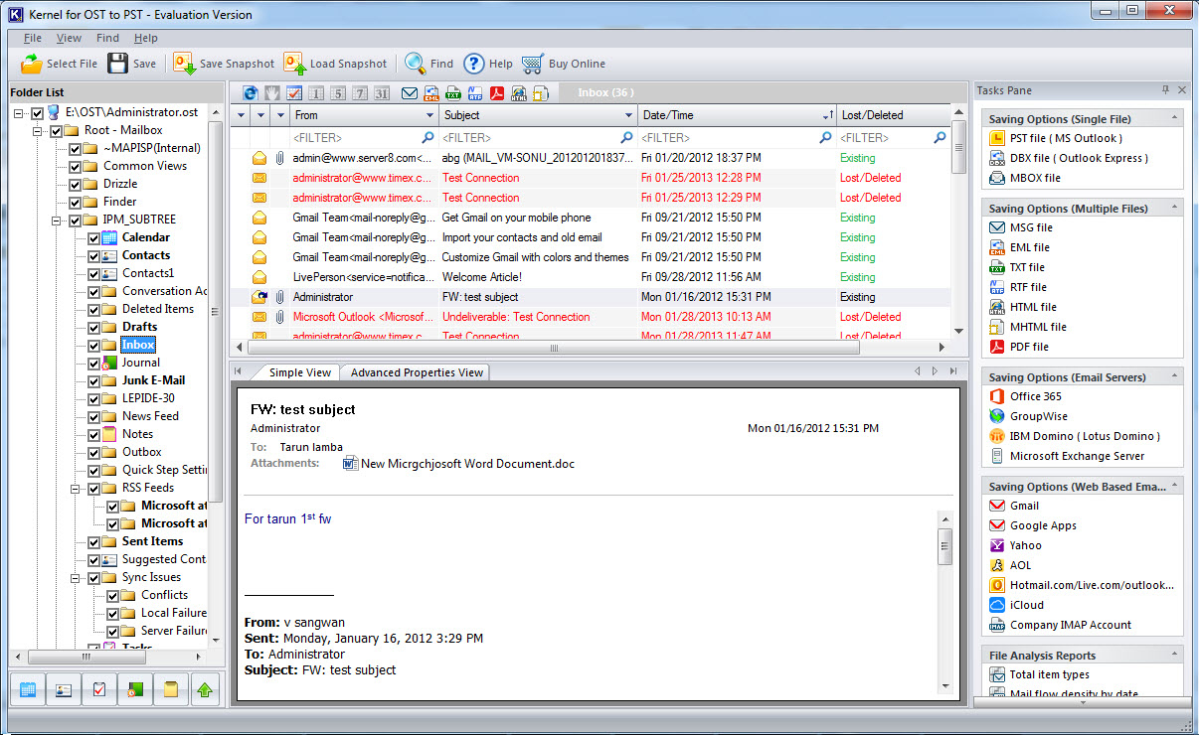Image resolution: width=1199 pixels, height=735 pixels.
Task: Click PST file (MS Outlook) option
Action: (1065, 138)
